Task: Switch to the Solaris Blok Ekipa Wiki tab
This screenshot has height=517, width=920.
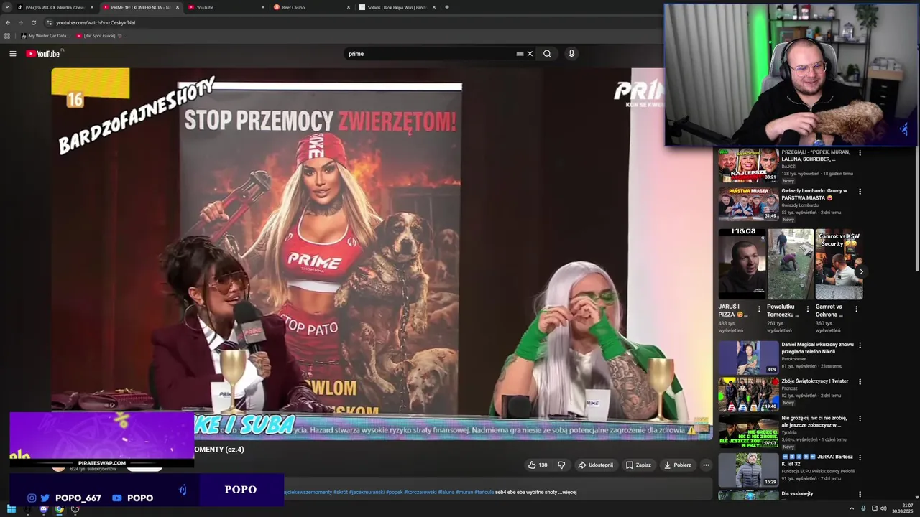Action: tap(397, 7)
